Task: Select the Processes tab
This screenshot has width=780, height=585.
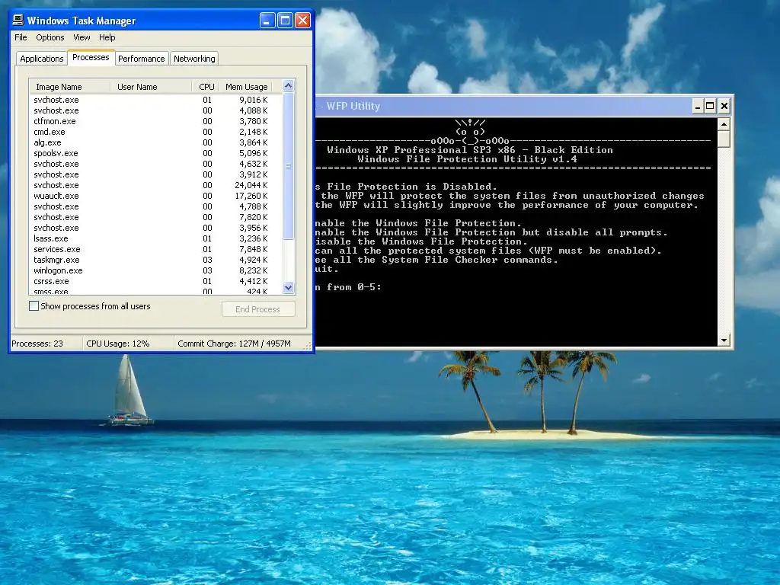Action: (x=91, y=58)
